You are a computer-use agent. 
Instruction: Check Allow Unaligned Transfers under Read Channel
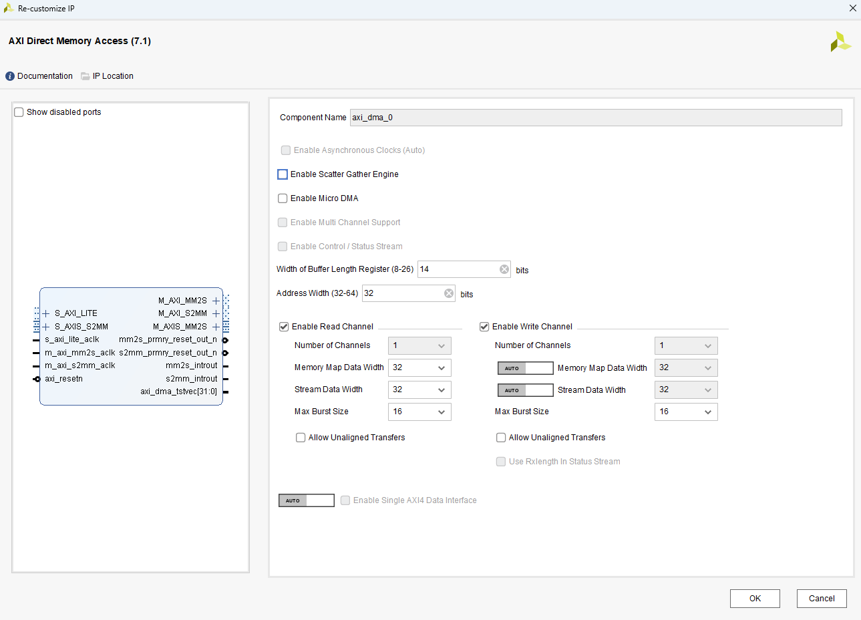coord(301,438)
